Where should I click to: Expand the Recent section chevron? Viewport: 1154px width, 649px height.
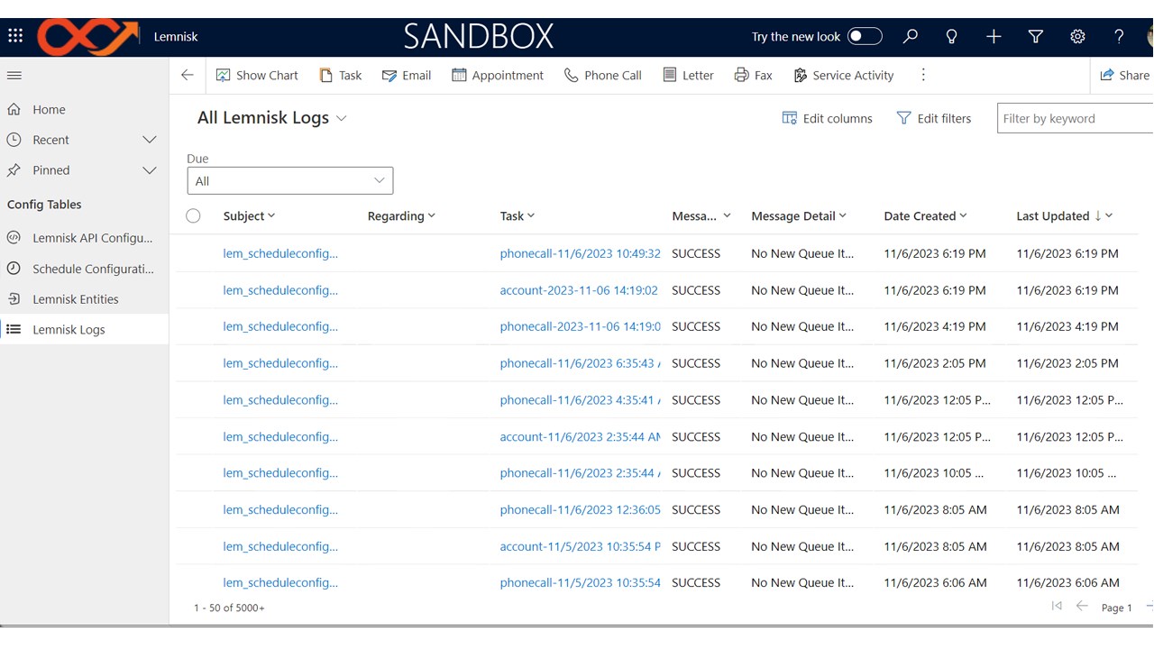click(x=150, y=140)
